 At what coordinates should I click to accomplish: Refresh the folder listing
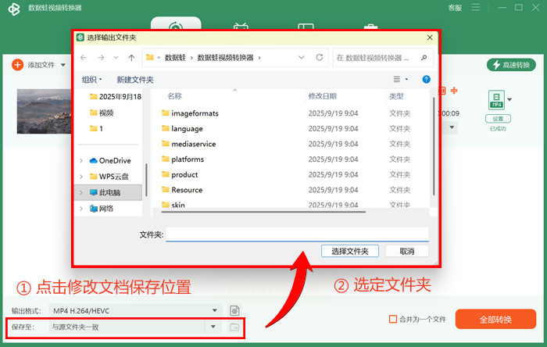(x=319, y=58)
